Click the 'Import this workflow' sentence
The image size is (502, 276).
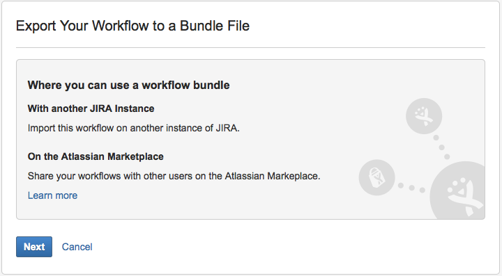[x=133, y=128]
